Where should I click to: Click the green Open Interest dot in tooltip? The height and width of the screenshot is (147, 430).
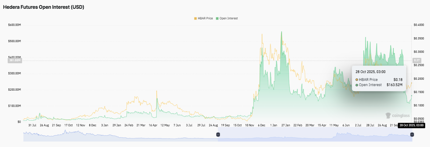click(x=357, y=85)
